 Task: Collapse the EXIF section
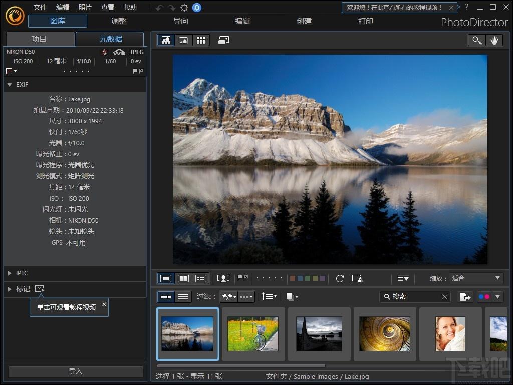pos(10,85)
